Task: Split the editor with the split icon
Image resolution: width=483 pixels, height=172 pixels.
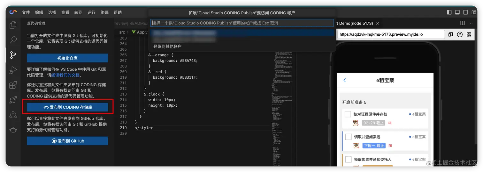Action: 462,23
